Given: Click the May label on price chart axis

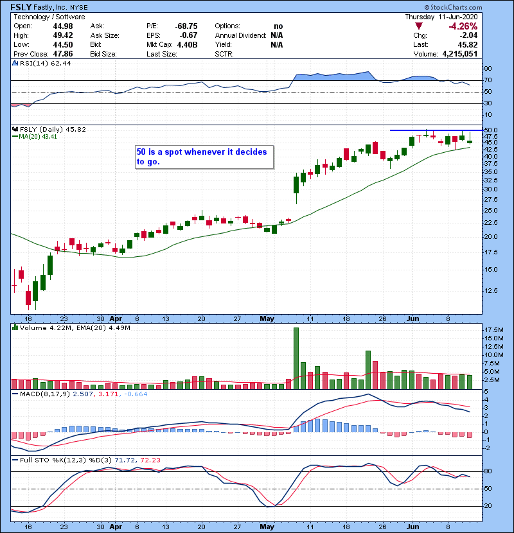Looking at the screenshot, I should tap(267, 319).
